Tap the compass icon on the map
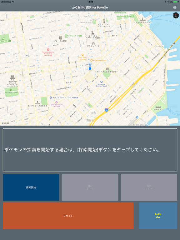 coord(176,15)
